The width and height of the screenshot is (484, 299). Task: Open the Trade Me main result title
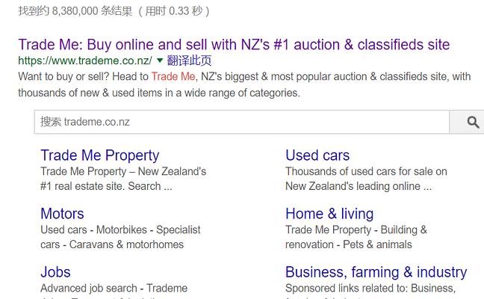pyautogui.click(x=234, y=44)
